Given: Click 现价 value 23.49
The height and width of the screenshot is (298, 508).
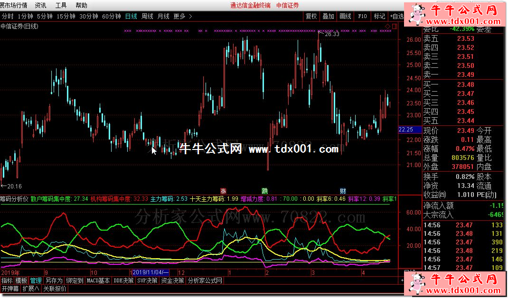Looking at the screenshot, I should [x=466, y=131].
